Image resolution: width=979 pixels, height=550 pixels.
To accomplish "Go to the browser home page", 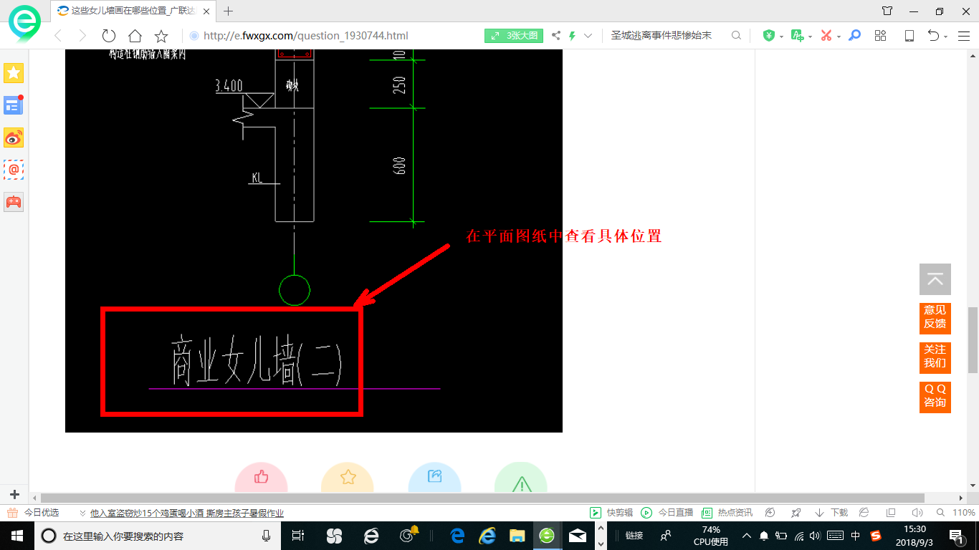I will pos(135,36).
